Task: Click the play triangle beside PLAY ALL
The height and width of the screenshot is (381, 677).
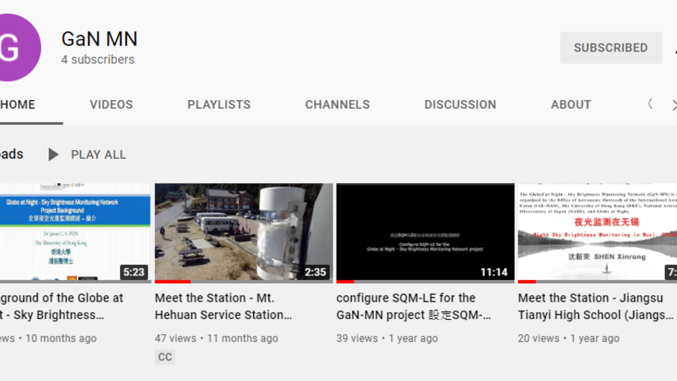Action: coord(53,155)
